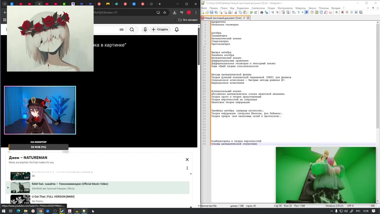The width and height of the screenshot is (380, 214).
Task: Open a new Chrome tab with plus
Action: point(160,4)
